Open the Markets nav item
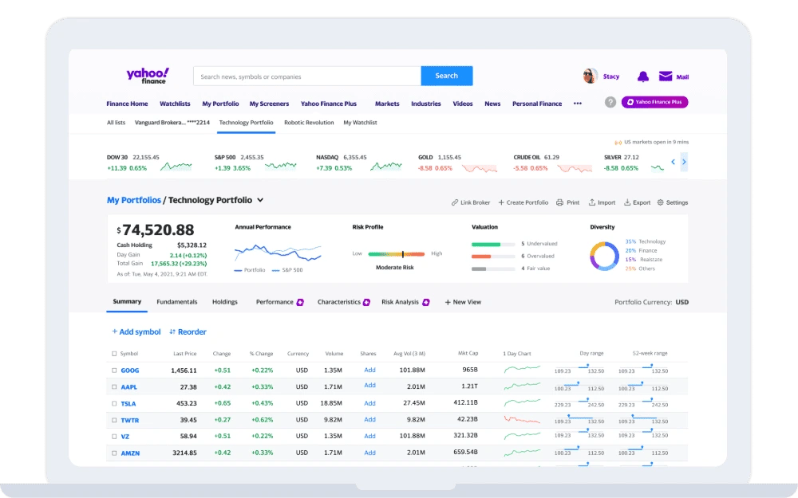 (x=387, y=104)
